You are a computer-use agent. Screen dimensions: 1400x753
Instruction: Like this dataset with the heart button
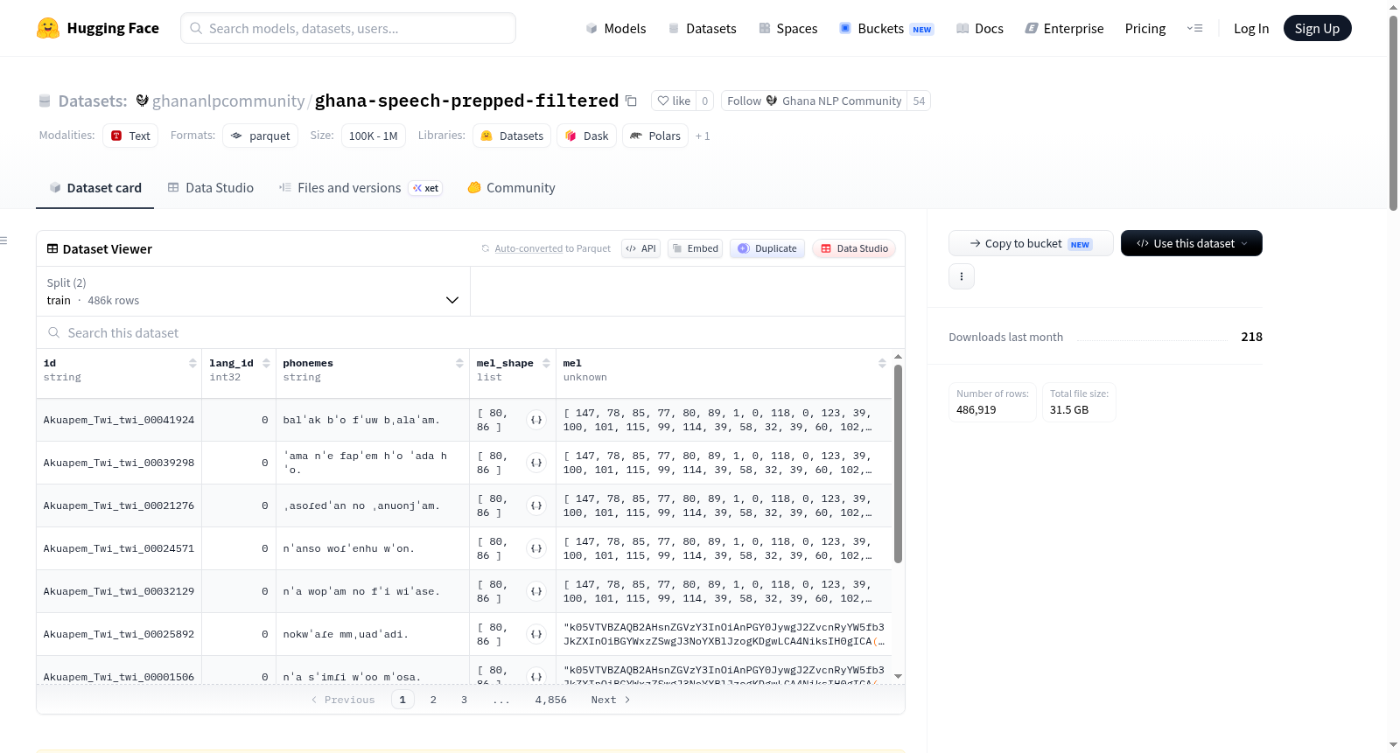pos(674,101)
